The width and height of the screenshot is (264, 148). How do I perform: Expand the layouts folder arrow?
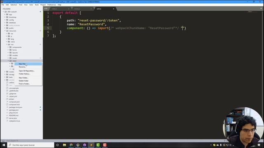tap(8, 53)
